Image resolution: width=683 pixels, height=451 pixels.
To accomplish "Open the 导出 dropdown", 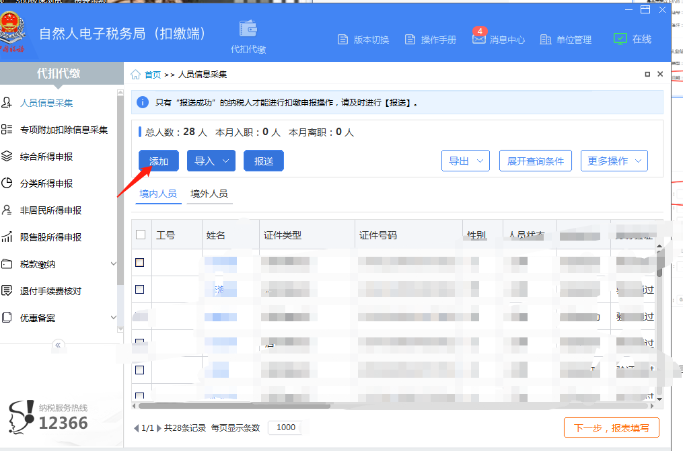I will (x=465, y=161).
